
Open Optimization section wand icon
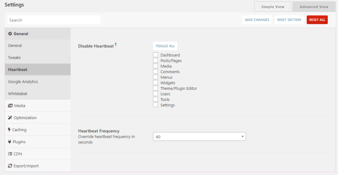click(10, 118)
